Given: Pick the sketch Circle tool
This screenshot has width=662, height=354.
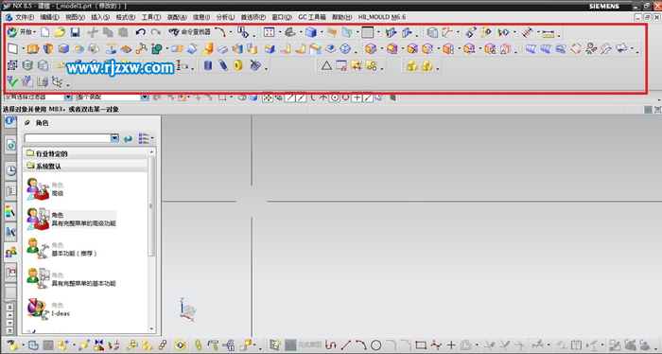Looking at the screenshot, I should 375,345.
